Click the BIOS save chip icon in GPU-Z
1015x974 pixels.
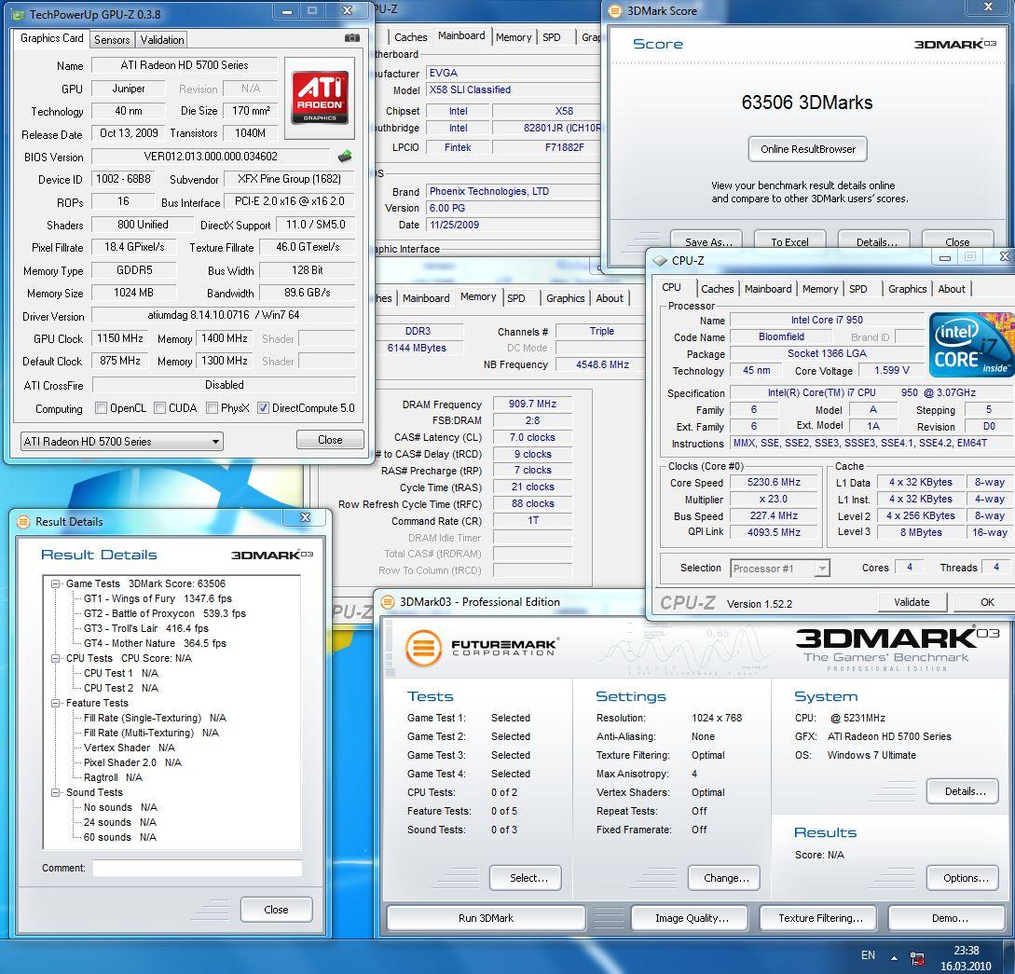point(345,156)
